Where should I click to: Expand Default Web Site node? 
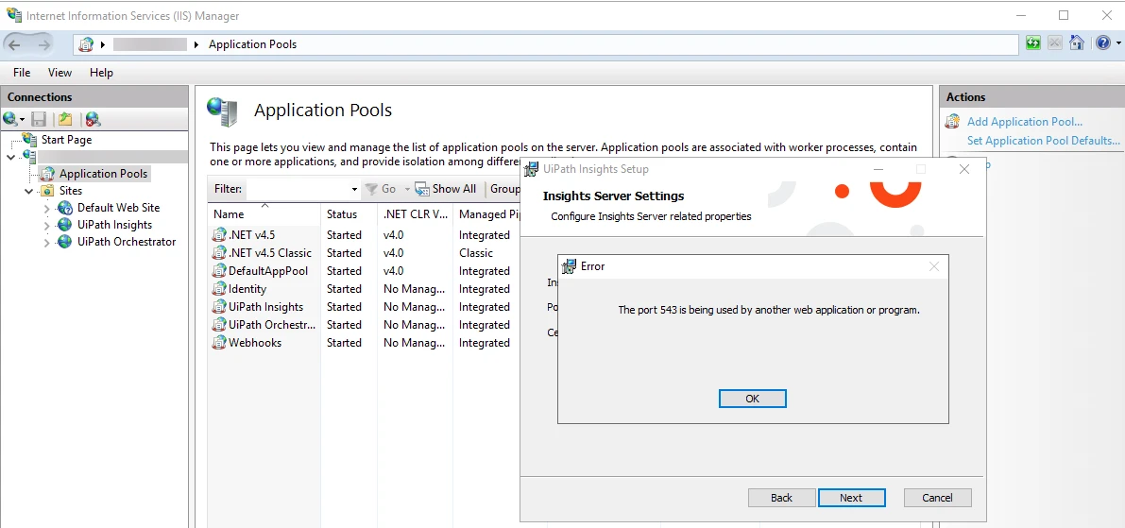[x=46, y=208]
